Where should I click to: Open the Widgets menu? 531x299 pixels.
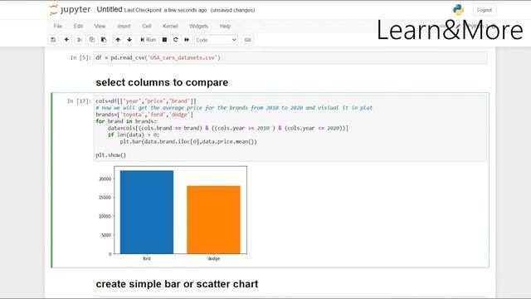coord(199,26)
